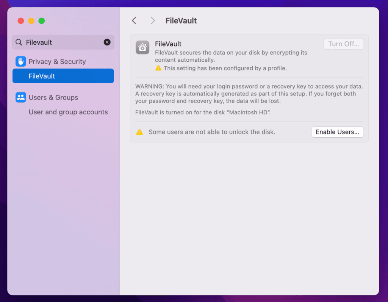Click the warning icon next to unlock message
The width and height of the screenshot is (388, 302).
pos(139,132)
